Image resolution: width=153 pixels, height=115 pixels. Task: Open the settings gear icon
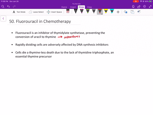tap(144, 6)
